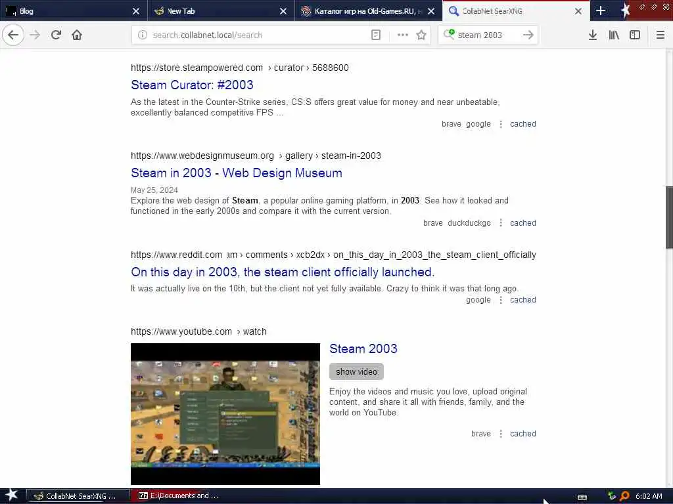Screen dimensions: 673x504
Task: Click the show video button
Action: [356, 371]
